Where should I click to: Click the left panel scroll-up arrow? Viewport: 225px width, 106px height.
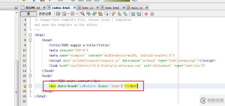coord(16,13)
